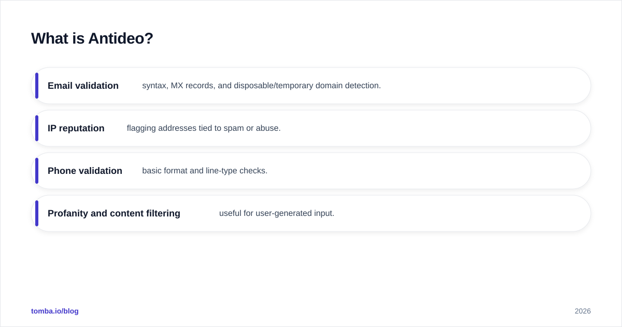Click the "Email validation" bold label
The image size is (622, 327).
[x=83, y=86]
